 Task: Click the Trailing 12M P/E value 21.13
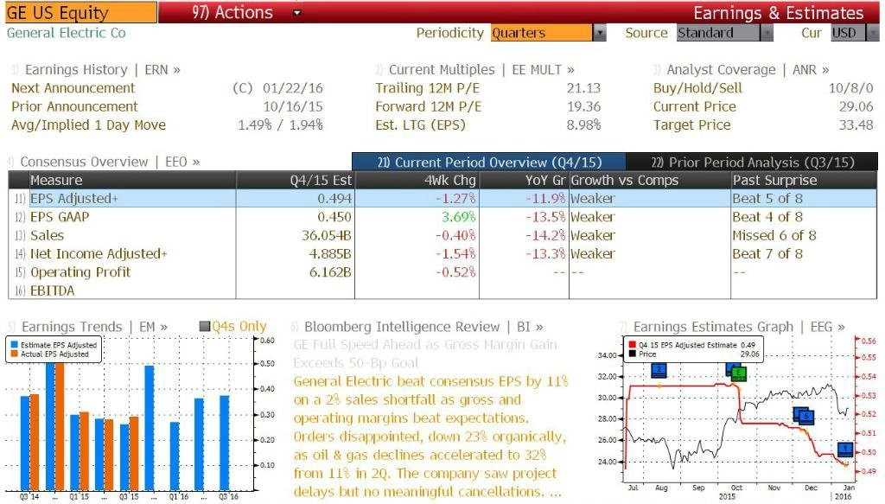click(583, 88)
